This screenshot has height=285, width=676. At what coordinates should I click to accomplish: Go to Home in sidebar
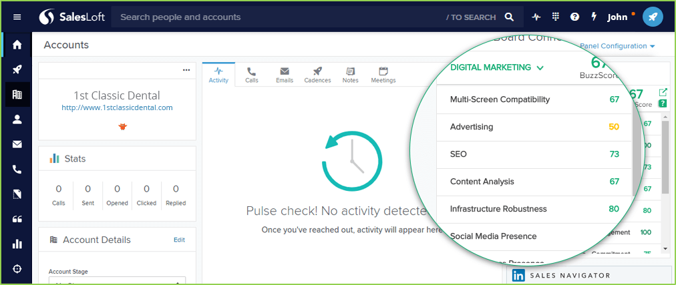[x=17, y=44]
